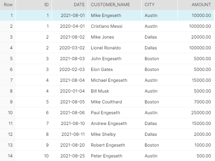Viewport: 215px width, 161px height.
Task: Click the Mike Shelby name cell
Action: 115,134
